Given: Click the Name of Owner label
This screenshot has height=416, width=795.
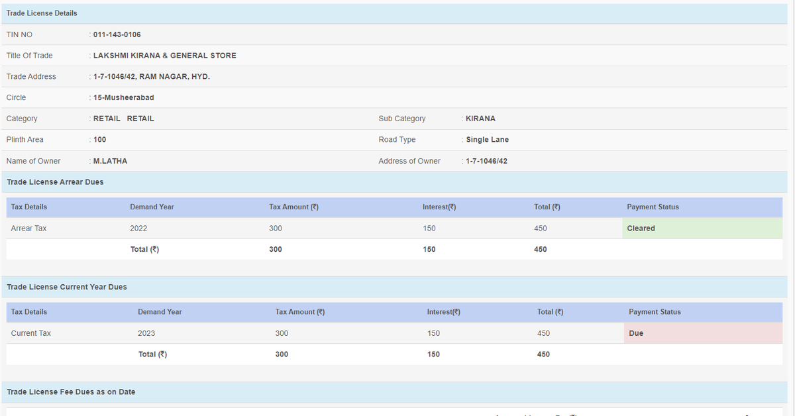Looking at the screenshot, I should 33,161.
